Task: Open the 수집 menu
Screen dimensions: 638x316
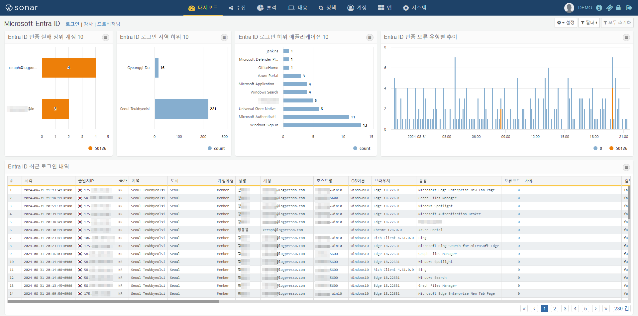Action: coord(237,8)
